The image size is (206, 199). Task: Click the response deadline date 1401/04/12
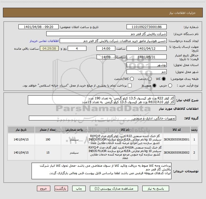click(x=147, y=48)
